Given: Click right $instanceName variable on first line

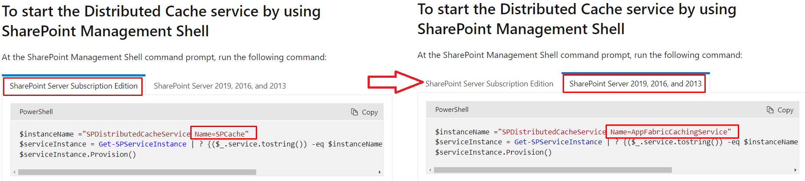Looking at the screenshot, I should click(462, 132).
